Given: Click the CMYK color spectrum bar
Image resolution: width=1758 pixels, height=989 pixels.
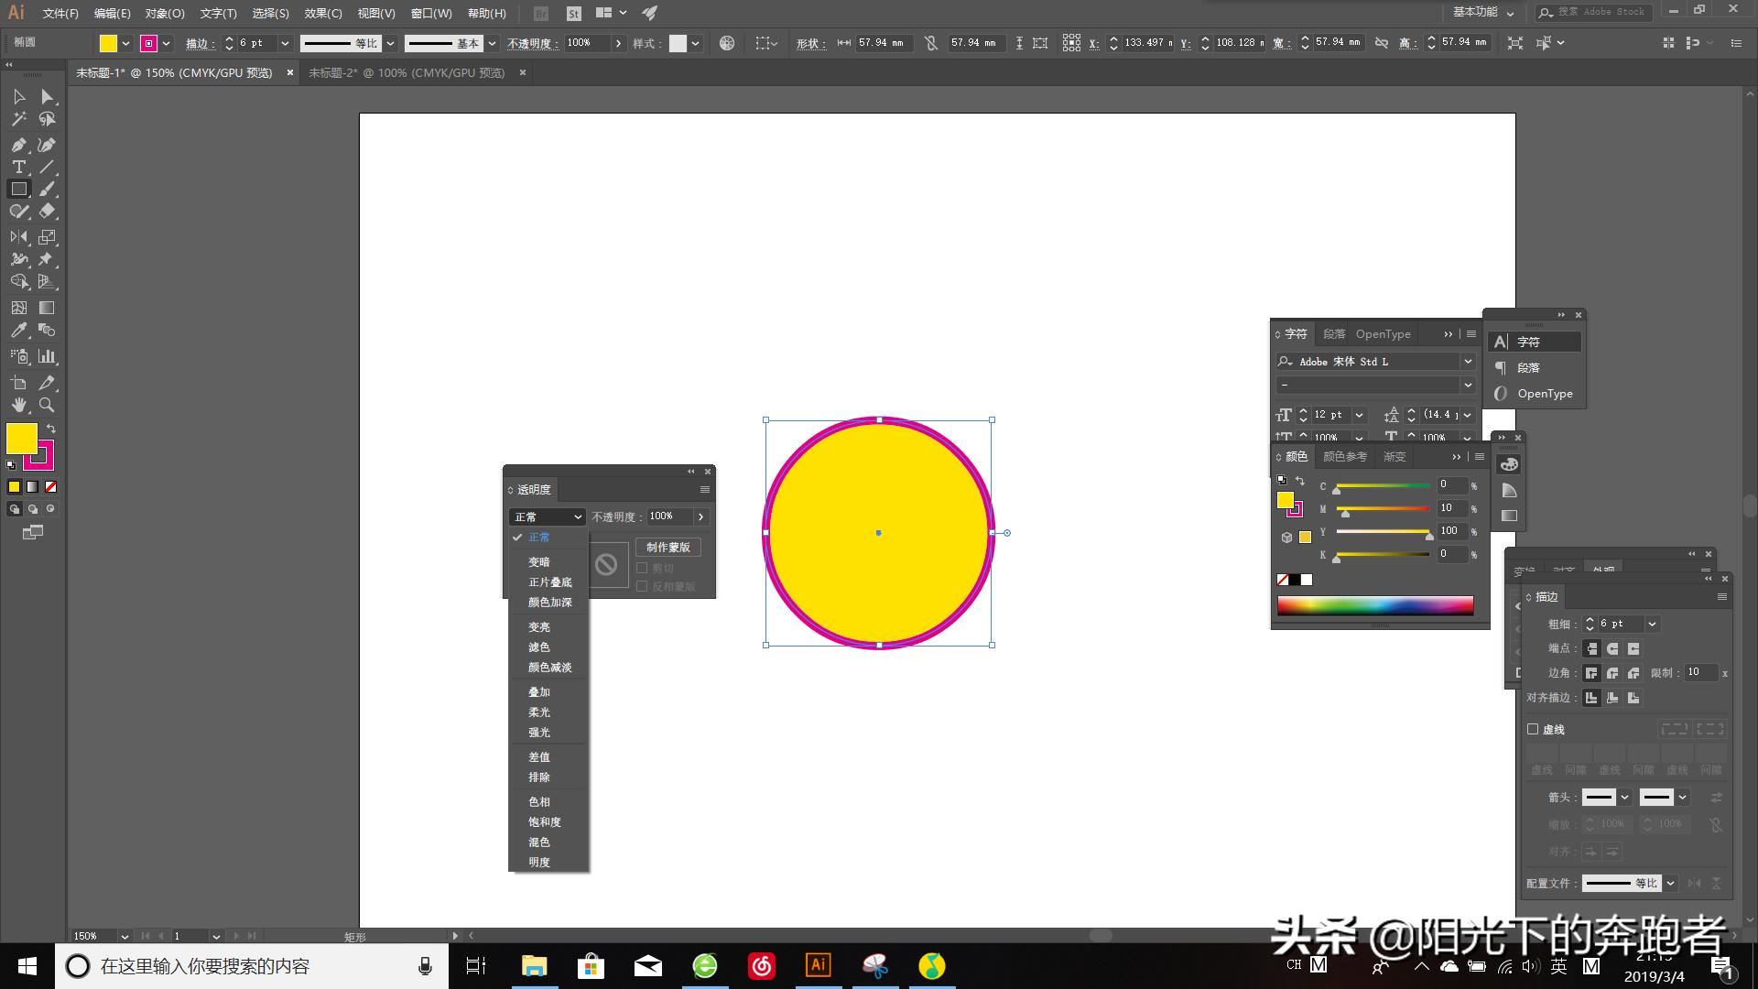Looking at the screenshot, I should pos(1374,605).
